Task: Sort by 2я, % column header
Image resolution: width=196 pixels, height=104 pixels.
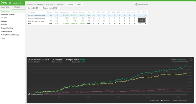Action: tap(99, 12)
